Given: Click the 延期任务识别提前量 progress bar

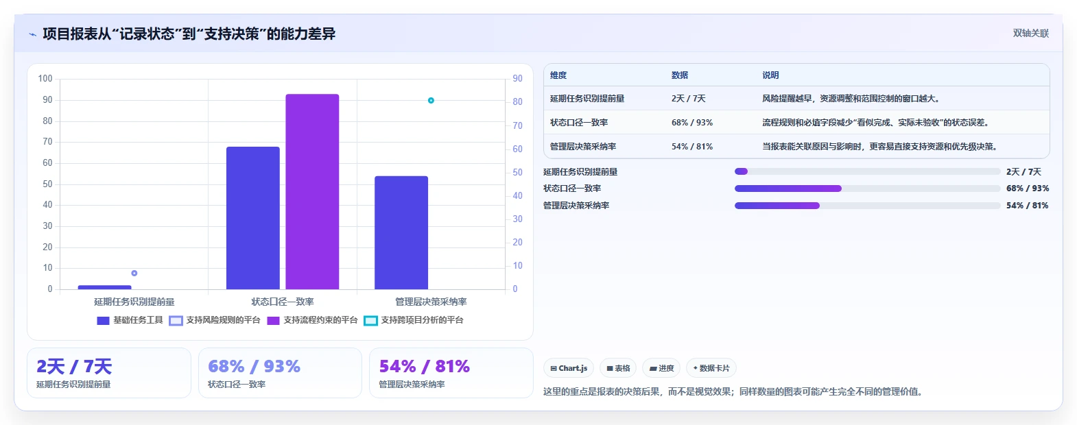Looking at the screenshot, I should pos(867,171).
